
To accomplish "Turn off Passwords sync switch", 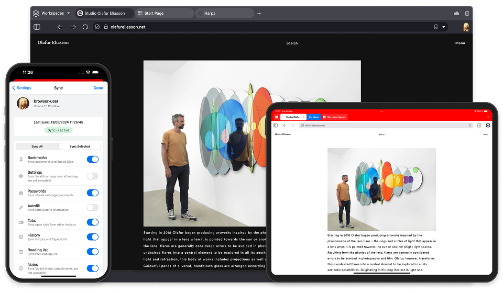I will pos(92,193).
